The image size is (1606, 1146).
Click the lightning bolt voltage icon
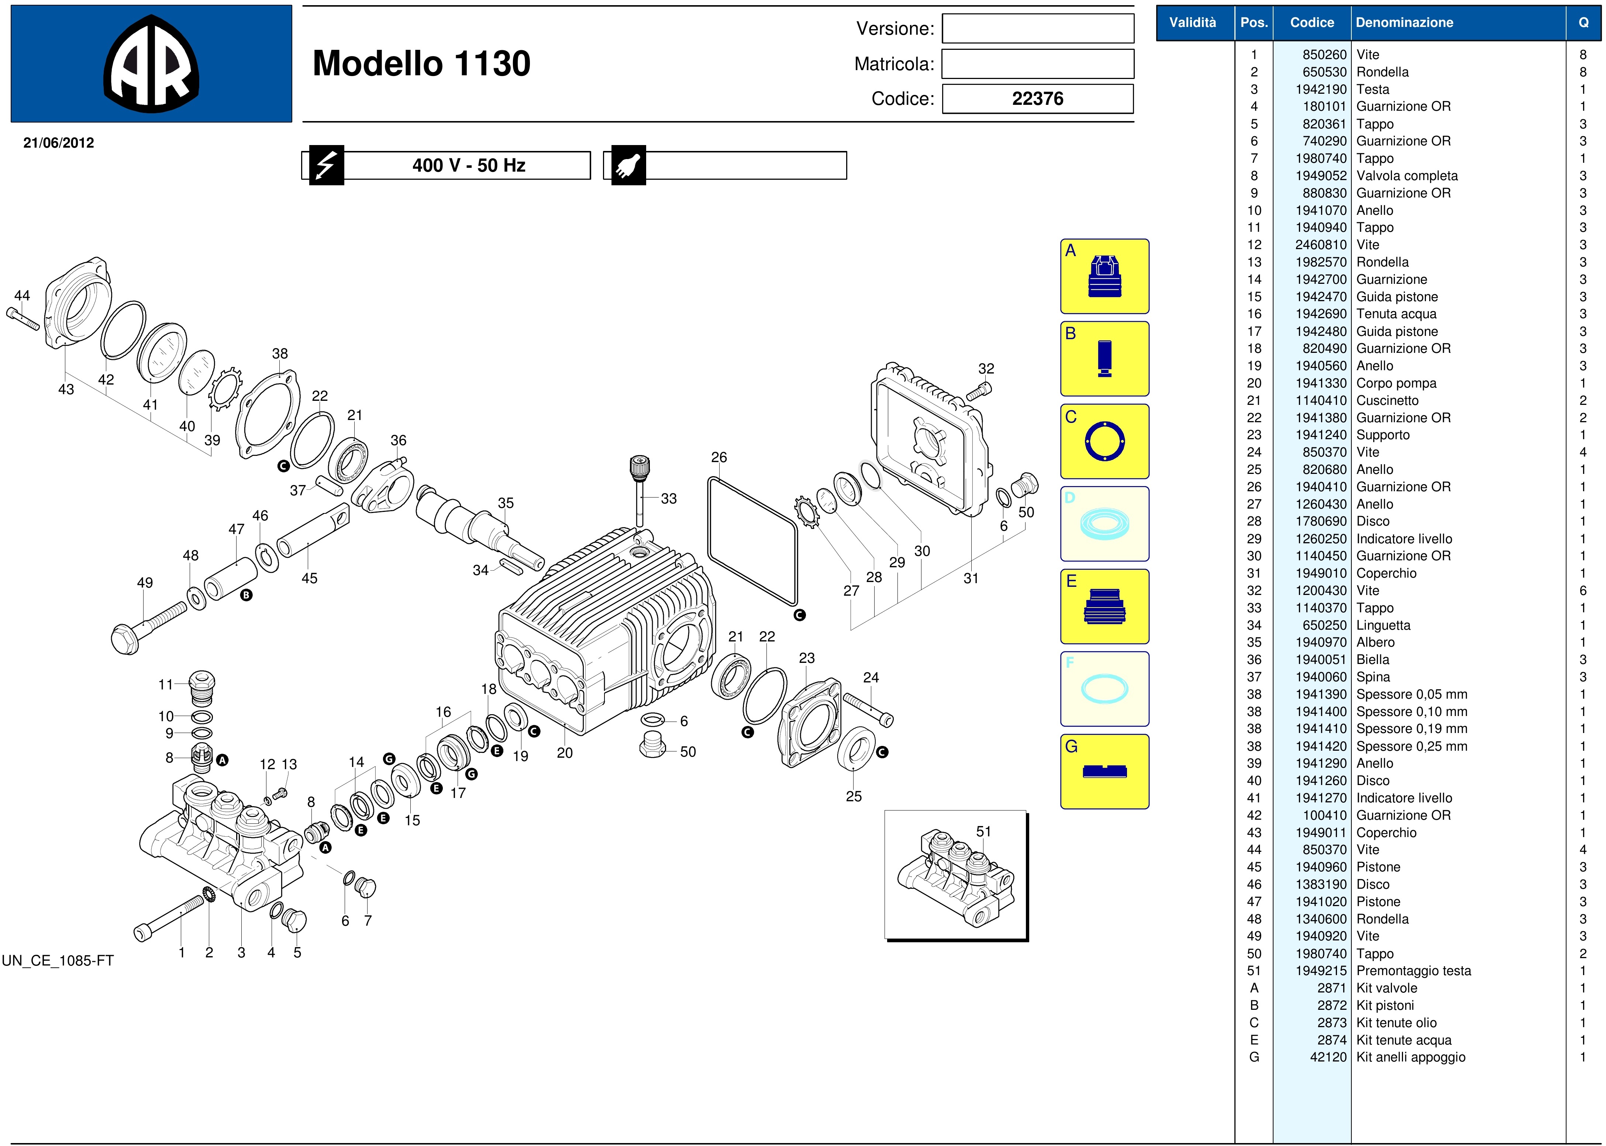(325, 166)
